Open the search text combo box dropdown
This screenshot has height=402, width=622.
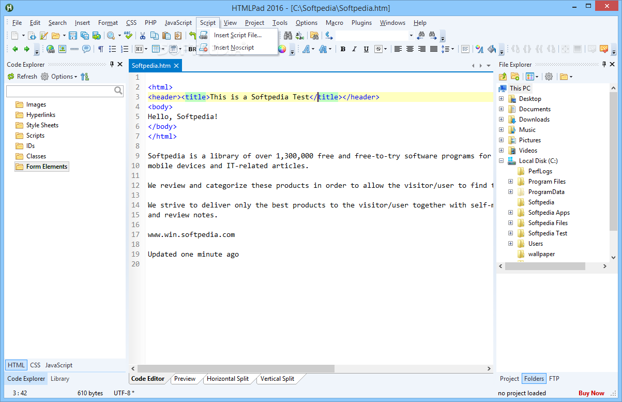[411, 36]
